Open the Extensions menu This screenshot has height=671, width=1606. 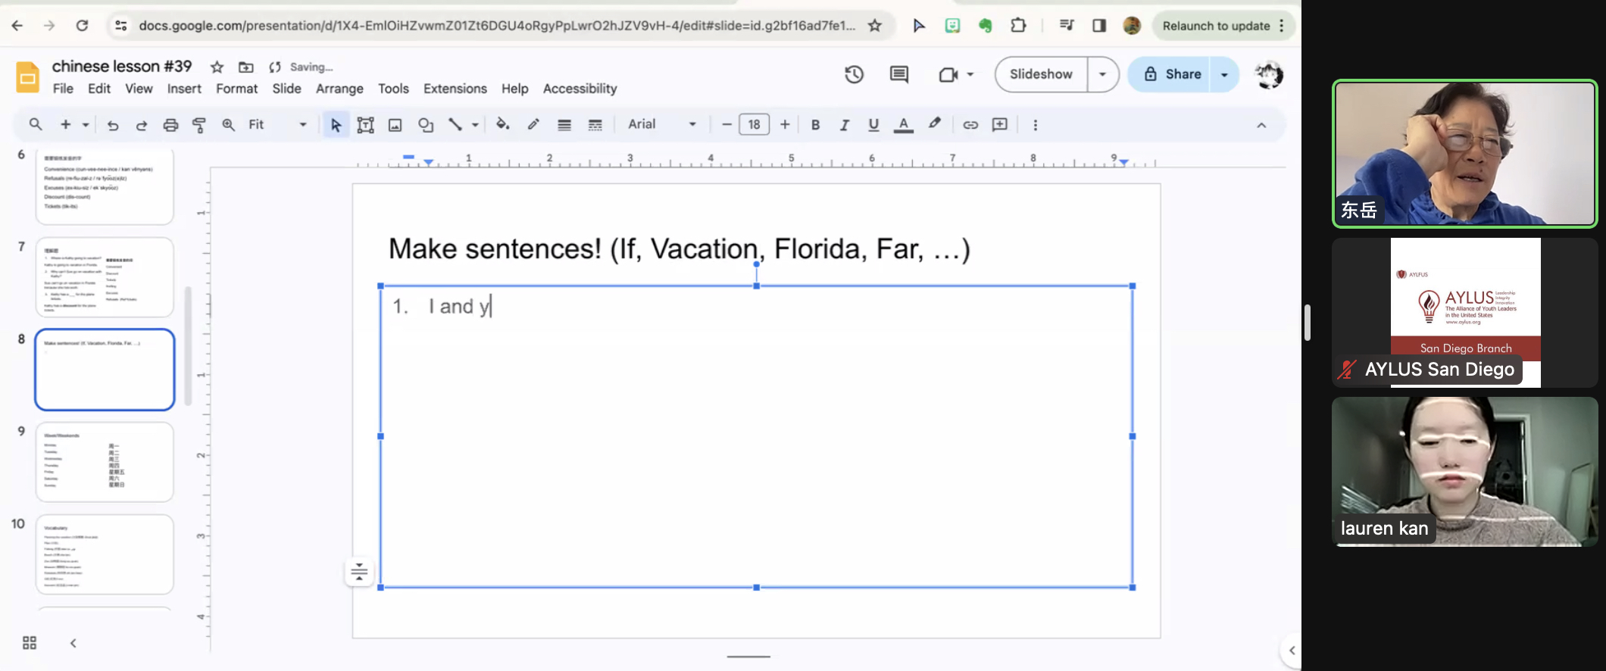click(x=455, y=89)
